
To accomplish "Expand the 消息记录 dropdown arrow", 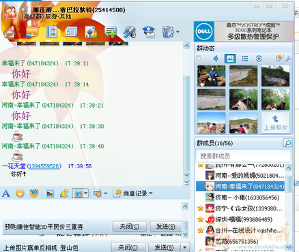I will pyautogui.click(x=151, y=193).
